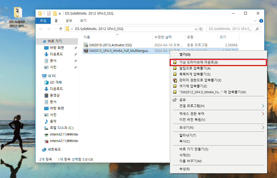Choose 열기(O) from the context menu
The height and width of the screenshot is (178, 277).
pyautogui.click(x=218, y=55)
